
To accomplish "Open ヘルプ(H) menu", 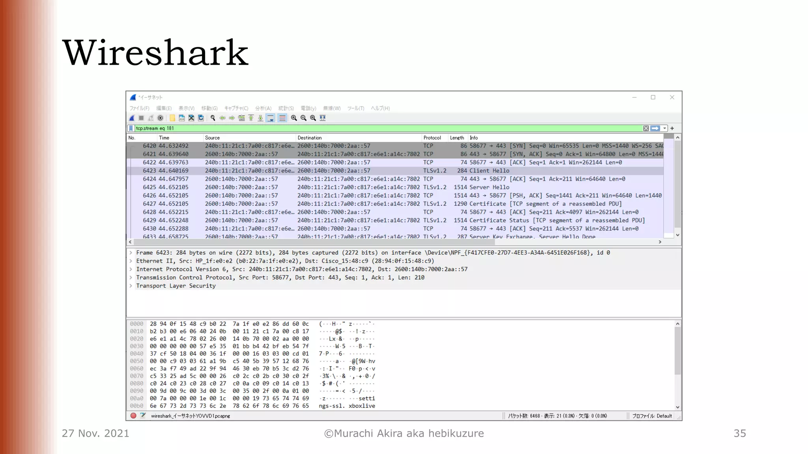I will click(380, 108).
